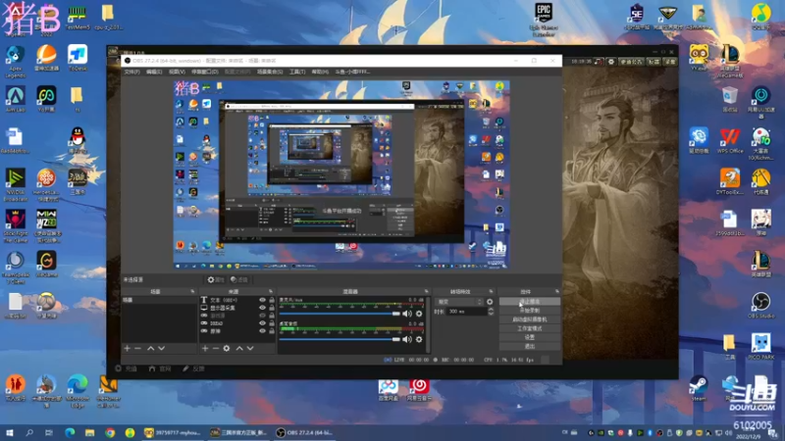This screenshot has height=441, width=785.
Task: Open the transition properties gear next to 渐变
Action: 490,302
